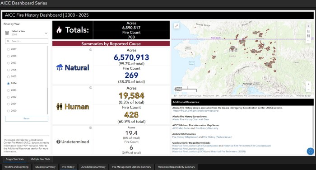Viewport: 316px width, 170px height.
Task: Switch to the Single Year Stats tab
Action: coord(15,159)
